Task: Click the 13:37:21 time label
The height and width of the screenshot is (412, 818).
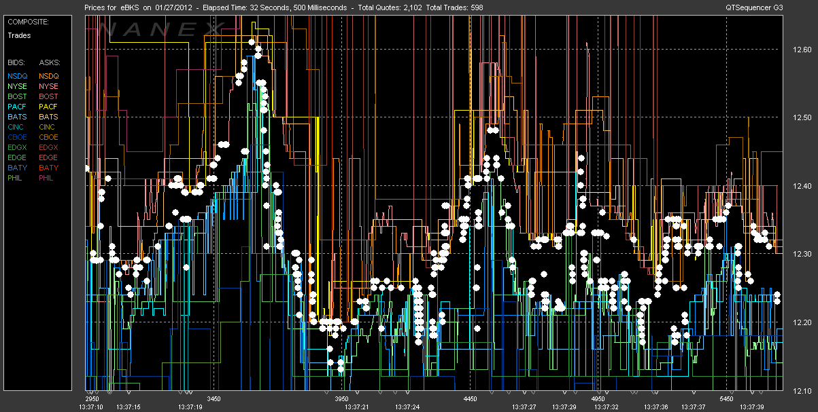Action: [356, 407]
